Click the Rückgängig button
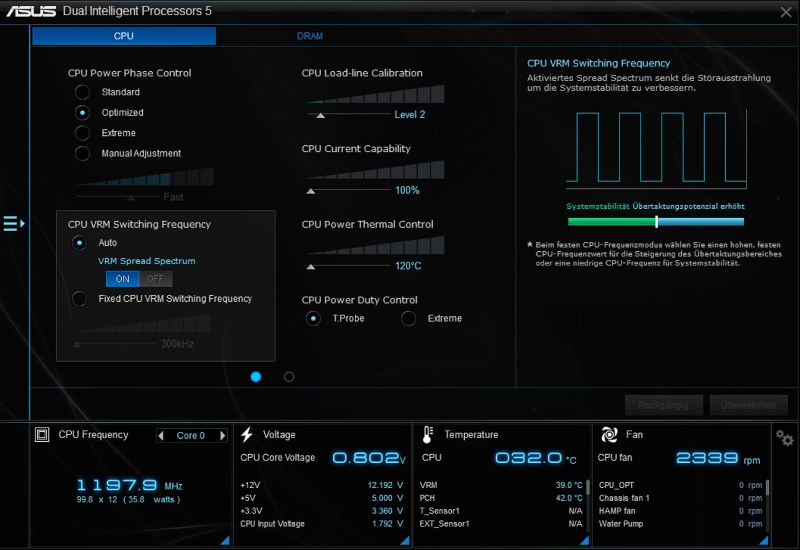Viewport: 800px width, 550px height. click(664, 405)
